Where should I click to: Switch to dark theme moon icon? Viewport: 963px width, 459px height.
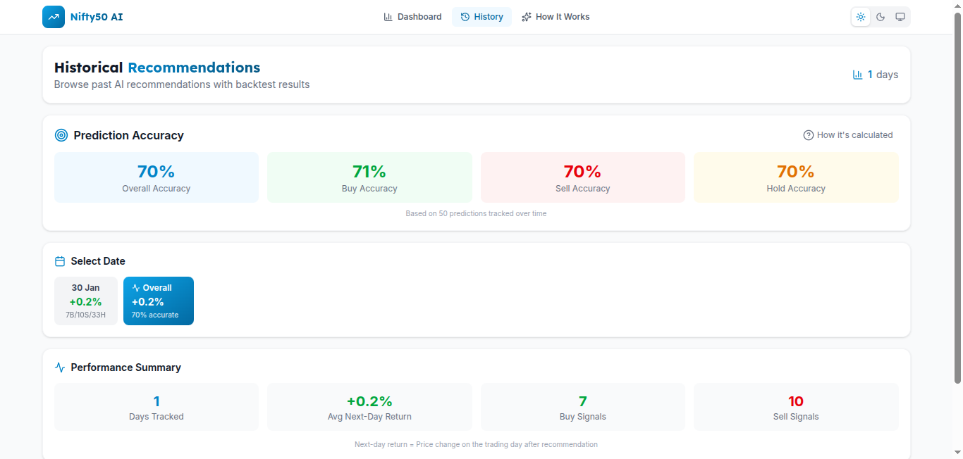[881, 17]
